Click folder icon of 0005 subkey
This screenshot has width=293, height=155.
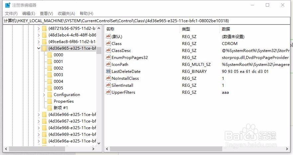(50, 88)
